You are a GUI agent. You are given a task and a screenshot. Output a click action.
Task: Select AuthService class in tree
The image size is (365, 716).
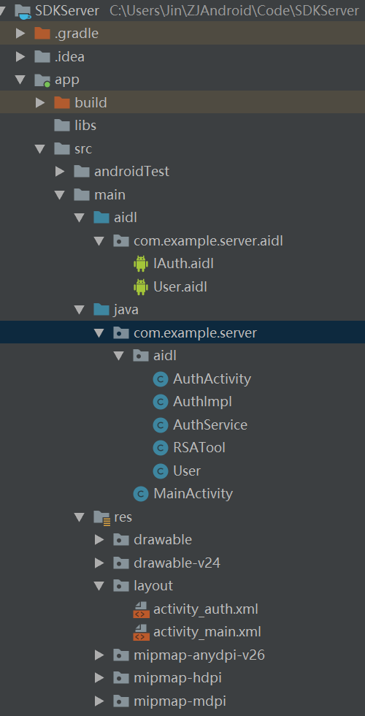[x=210, y=425]
